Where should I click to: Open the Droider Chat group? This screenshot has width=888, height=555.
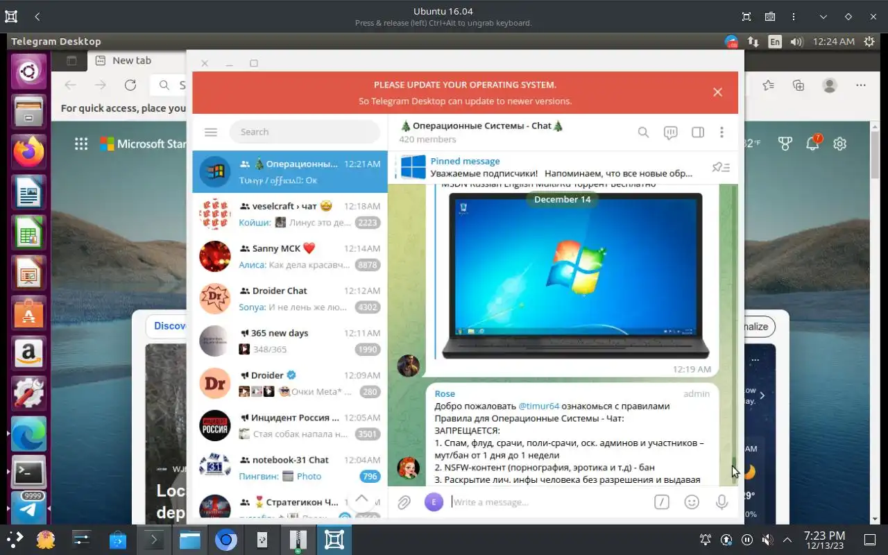290,299
